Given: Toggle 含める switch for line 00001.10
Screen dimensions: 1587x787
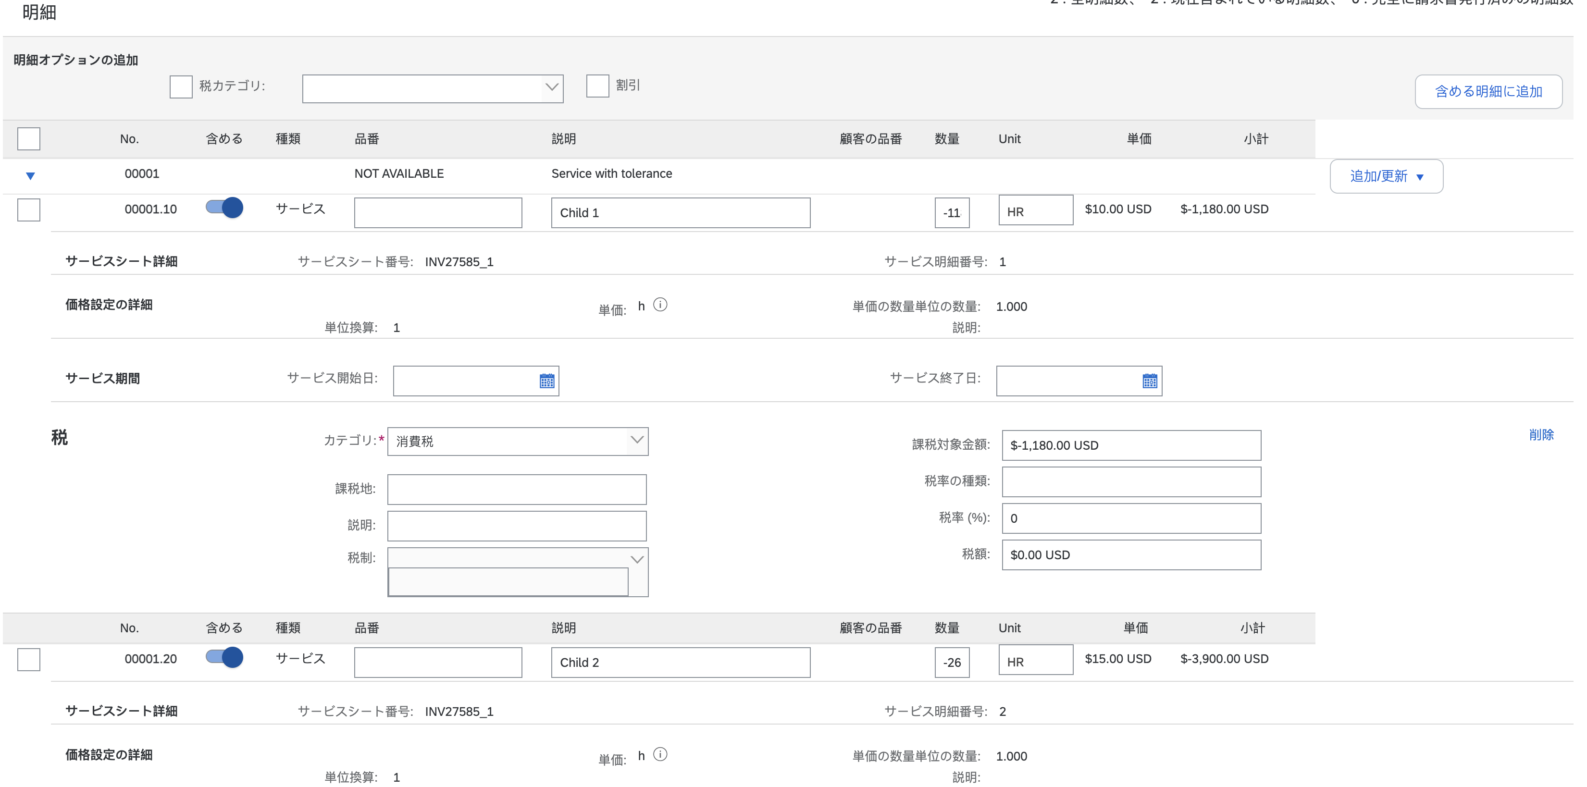Looking at the screenshot, I should pyautogui.click(x=224, y=208).
